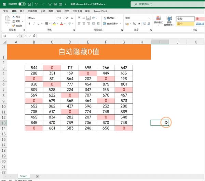Screen dimensions: 205x181
Task: Click the camera icon in quick access toolbar
Action: [55, 4]
